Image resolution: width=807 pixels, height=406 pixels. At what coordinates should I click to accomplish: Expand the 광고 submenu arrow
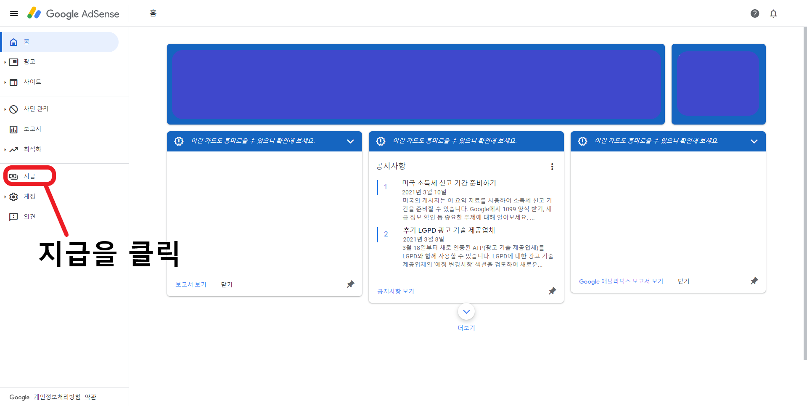click(5, 62)
